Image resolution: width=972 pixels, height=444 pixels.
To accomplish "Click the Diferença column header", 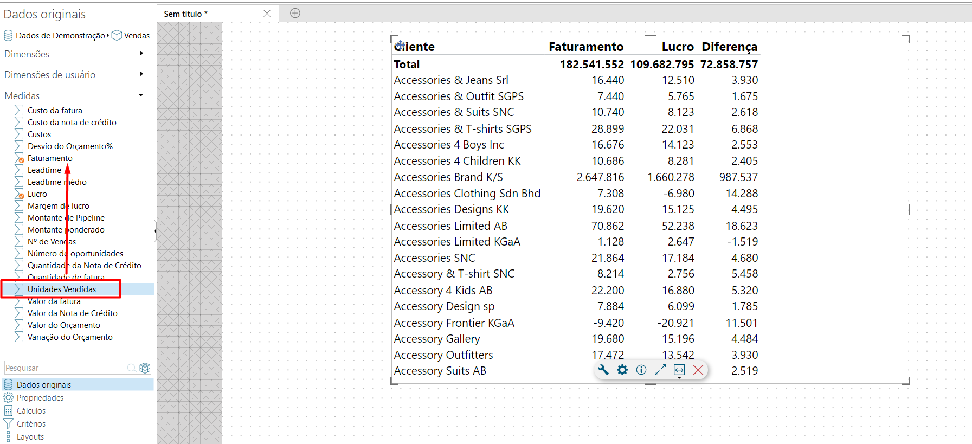I will (x=729, y=47).
